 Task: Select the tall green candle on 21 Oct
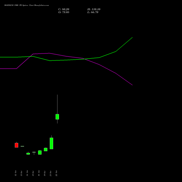click(51, 143)
